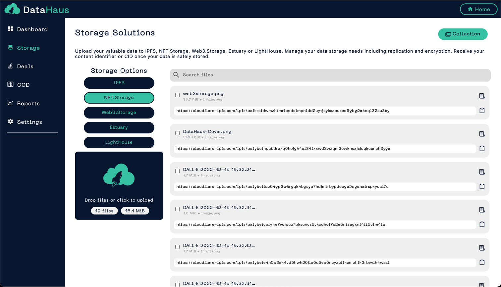501x287 pixels.
Task: Click the 19 files counter badge
Action: 104,211
